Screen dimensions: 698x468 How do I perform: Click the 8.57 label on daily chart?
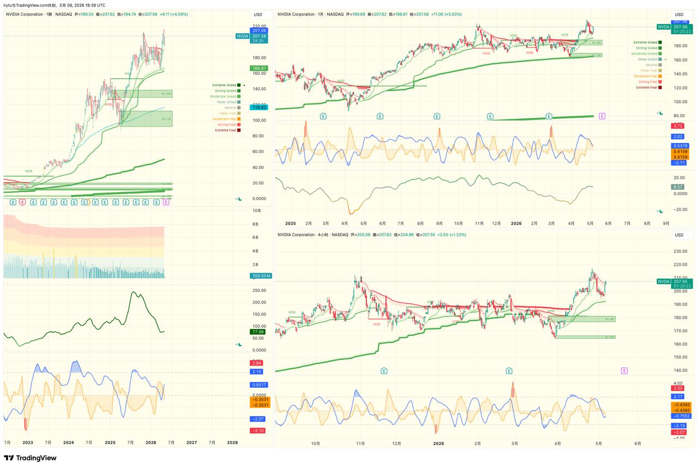click(x=678, y=187)
